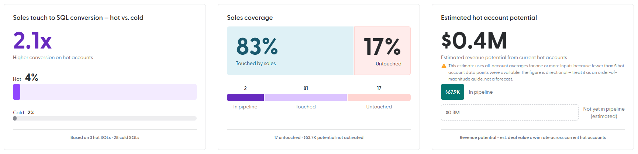The height and width of the screenshot is (154, 638).
Task: Click the 83% Touched by sales tile
Action: 290,51
